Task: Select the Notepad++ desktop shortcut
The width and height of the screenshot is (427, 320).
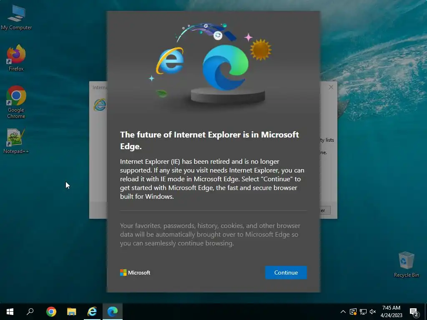Action: point(16,141)
